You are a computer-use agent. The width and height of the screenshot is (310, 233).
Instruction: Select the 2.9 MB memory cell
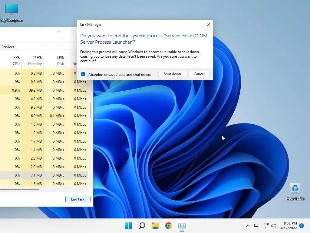click(x=33, y=167)
